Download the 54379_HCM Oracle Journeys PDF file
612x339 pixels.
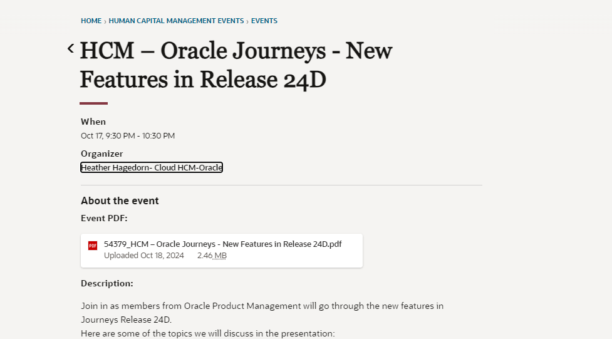click(x=222, y=244)
